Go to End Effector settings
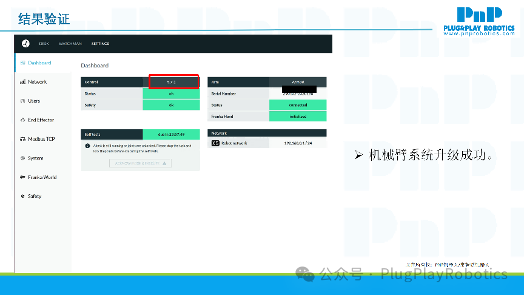Image resolution: width=524 pixels, height=295 pixels. tap(41, 120)
